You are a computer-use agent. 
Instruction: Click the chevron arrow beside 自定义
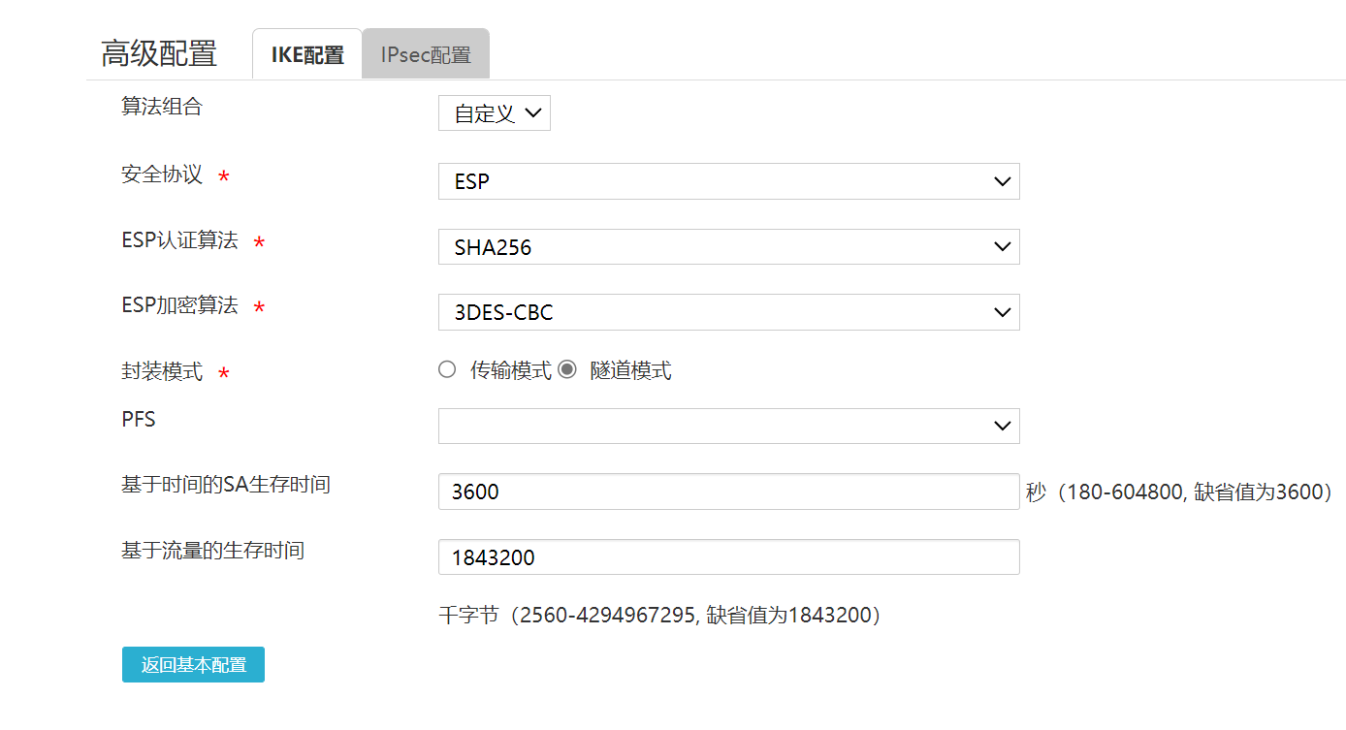[x=532, y=113]
